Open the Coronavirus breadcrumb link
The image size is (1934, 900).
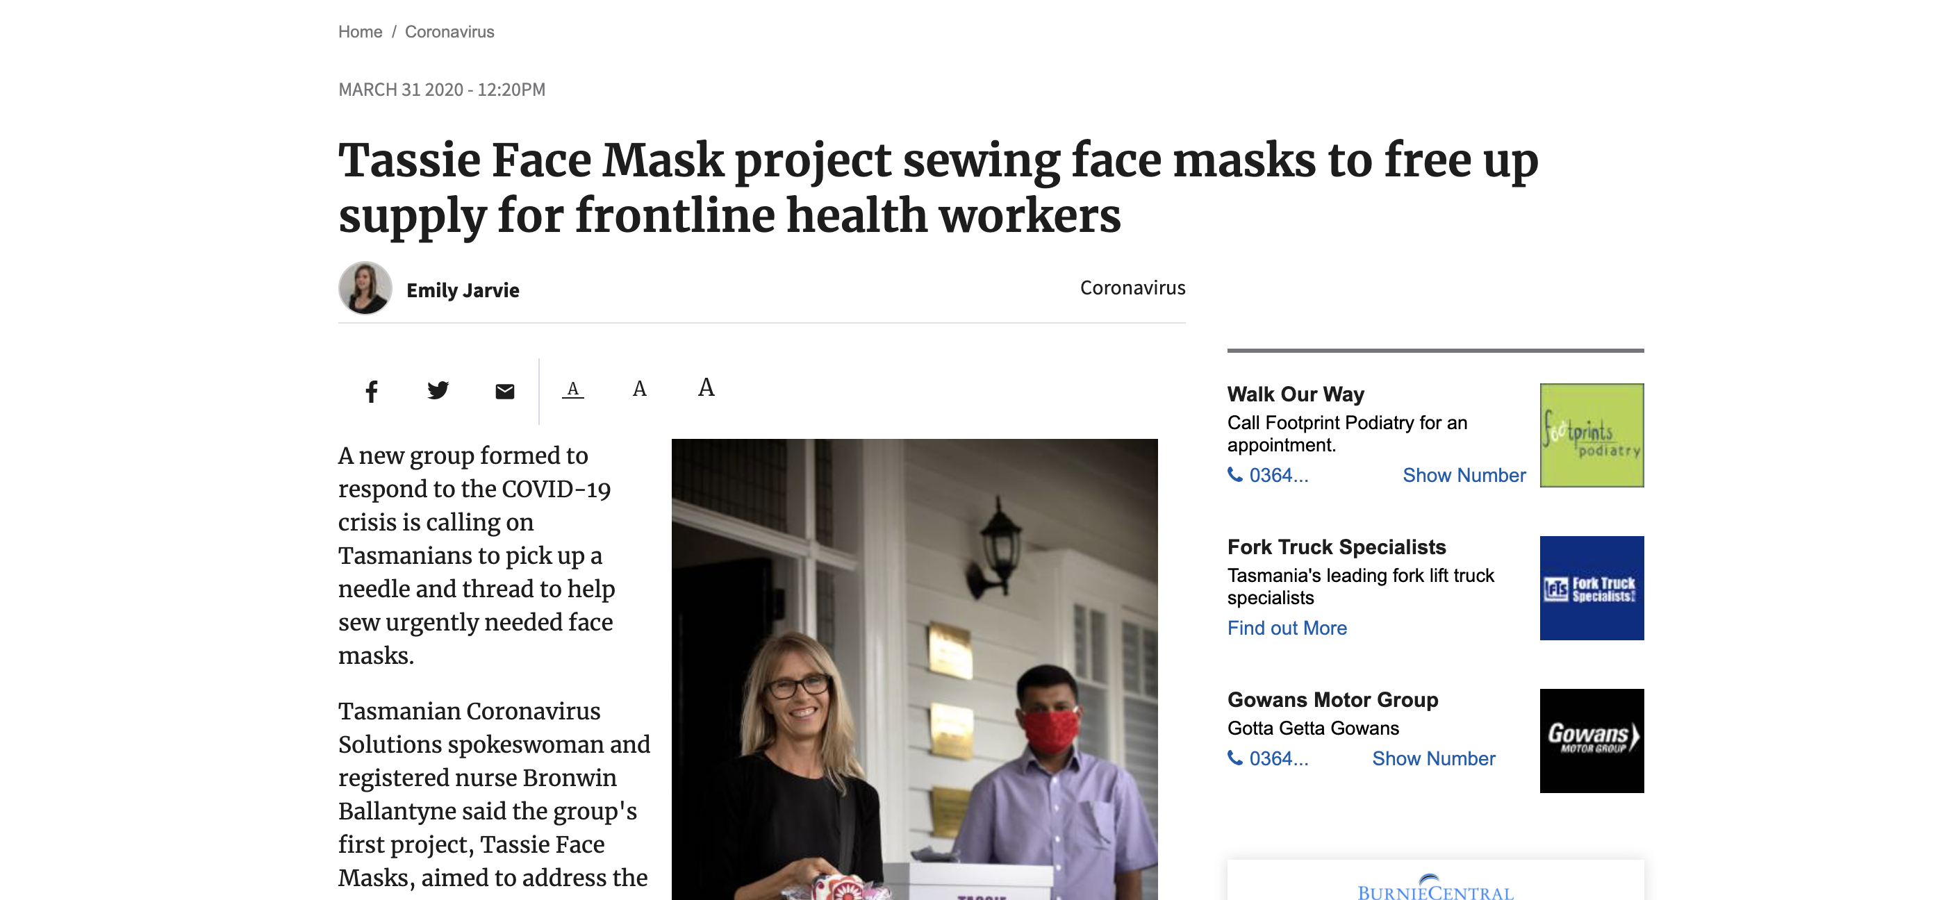tap(449, 31)
